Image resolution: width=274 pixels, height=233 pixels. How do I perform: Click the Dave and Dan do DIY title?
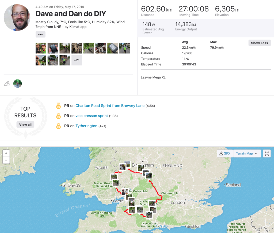71,14
